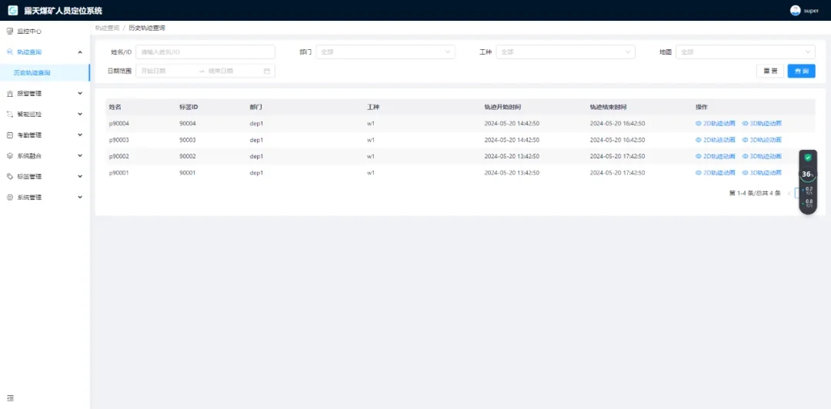
Task: Focus the 姓名/ID search input
Action: tap(205, 52)
